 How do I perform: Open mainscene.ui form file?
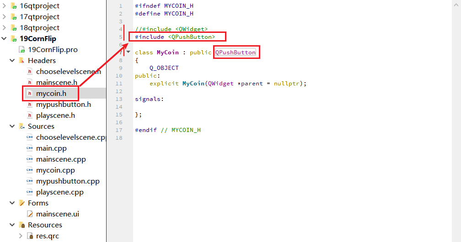tap(58, 214)
